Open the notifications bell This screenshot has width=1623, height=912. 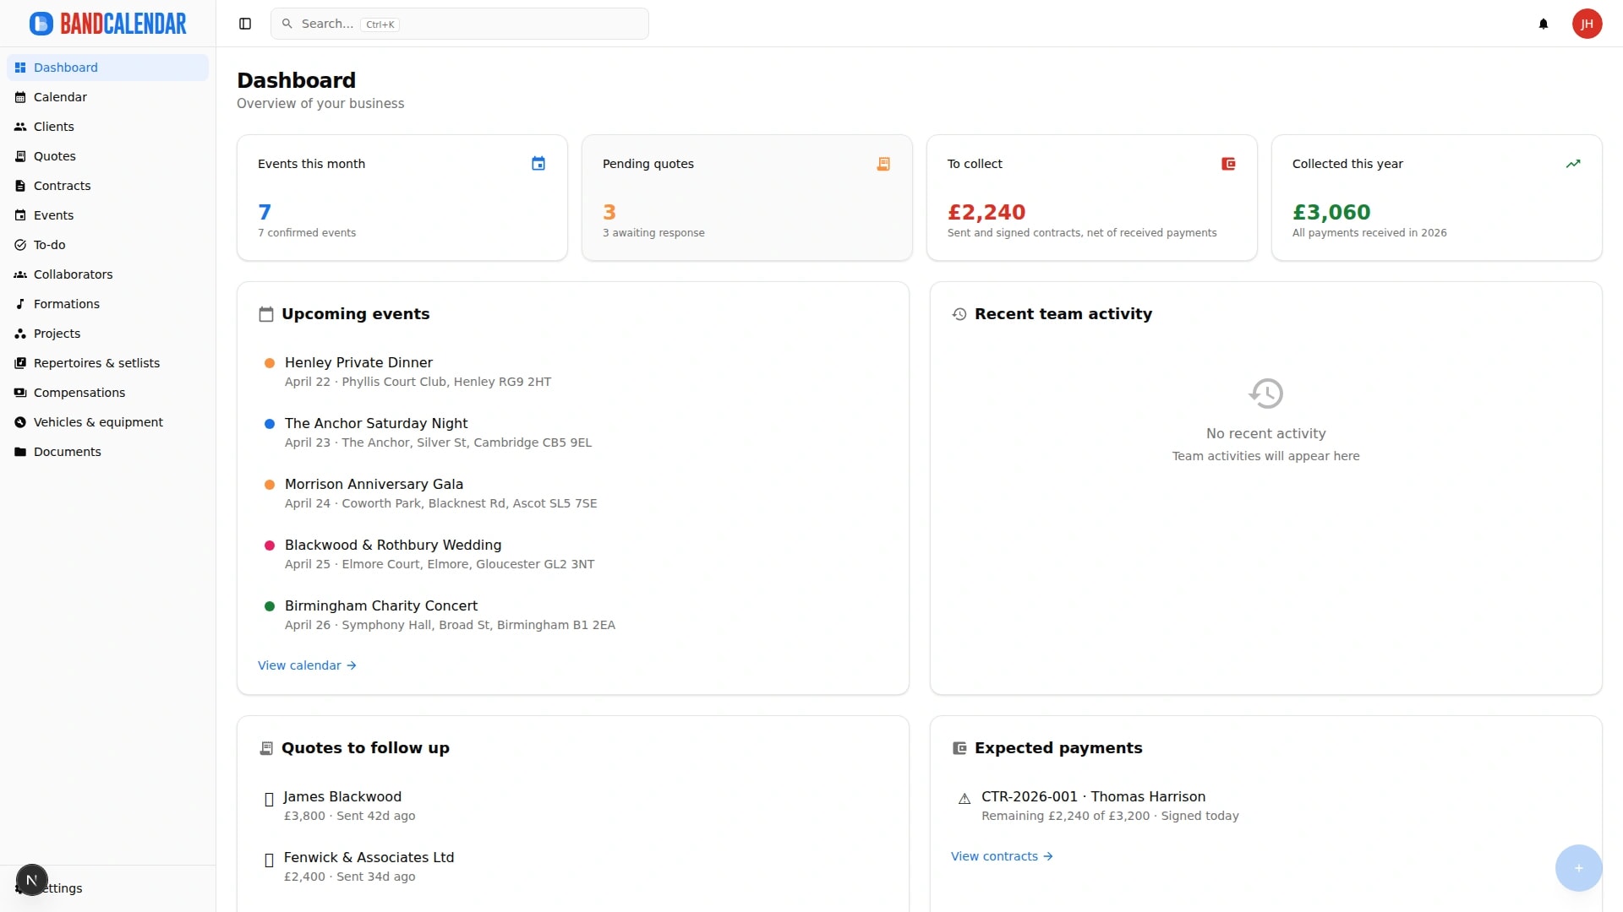1544,24
